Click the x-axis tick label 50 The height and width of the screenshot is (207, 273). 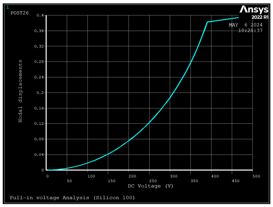pos(69,181)
